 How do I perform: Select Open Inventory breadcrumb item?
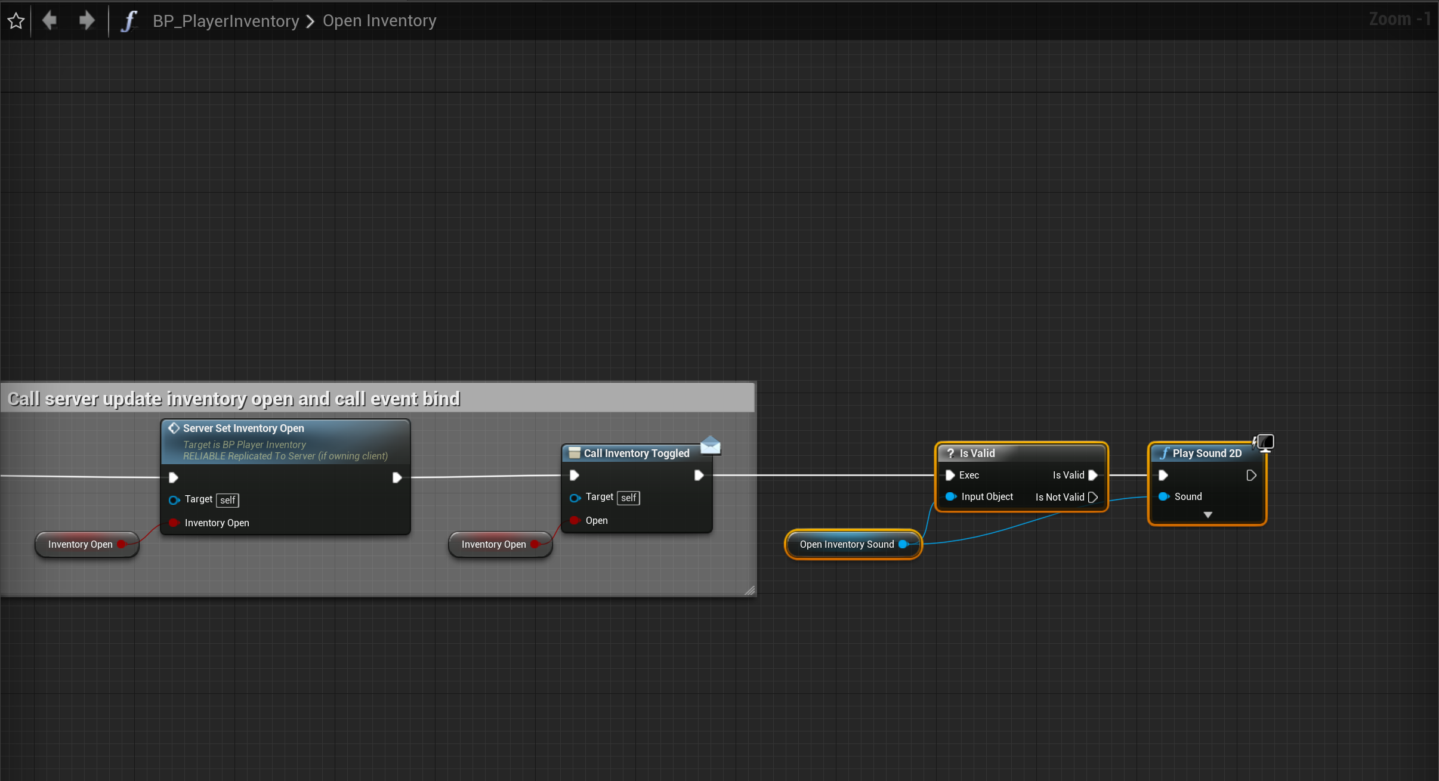pyautogui.click(x=379, y=21)
